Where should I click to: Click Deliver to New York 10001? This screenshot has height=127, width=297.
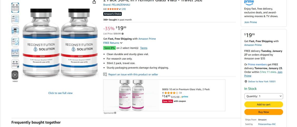262,81
